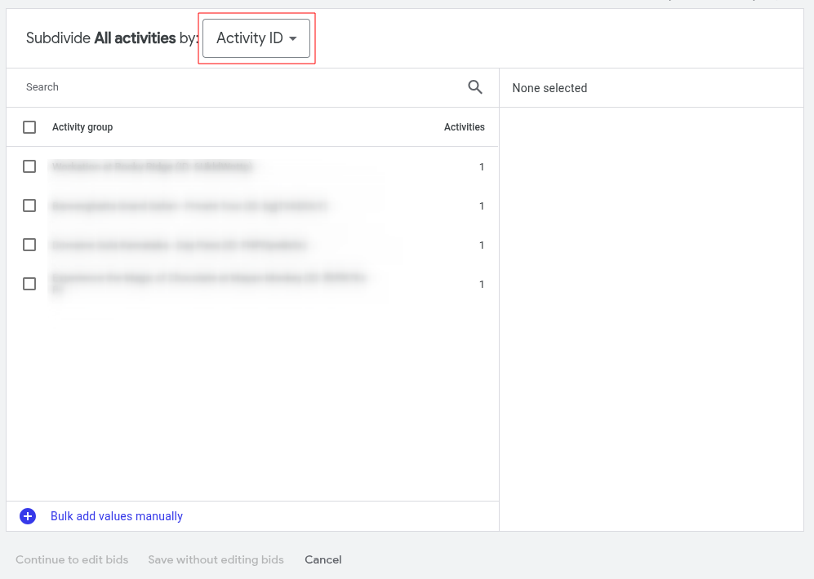Check the fourth activity row checkbox

(29, 284)
